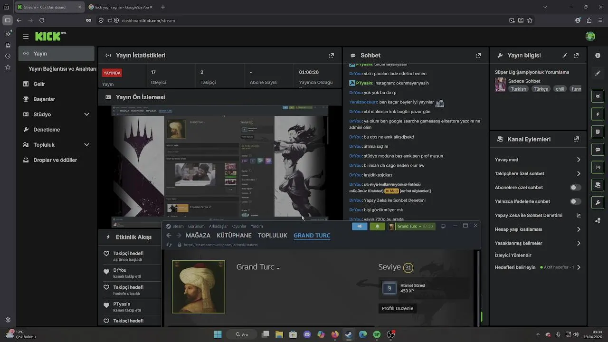Click İzleyici Yönlendir action
Viewport: 608px width, 342px height.
[x=513, y=256]
